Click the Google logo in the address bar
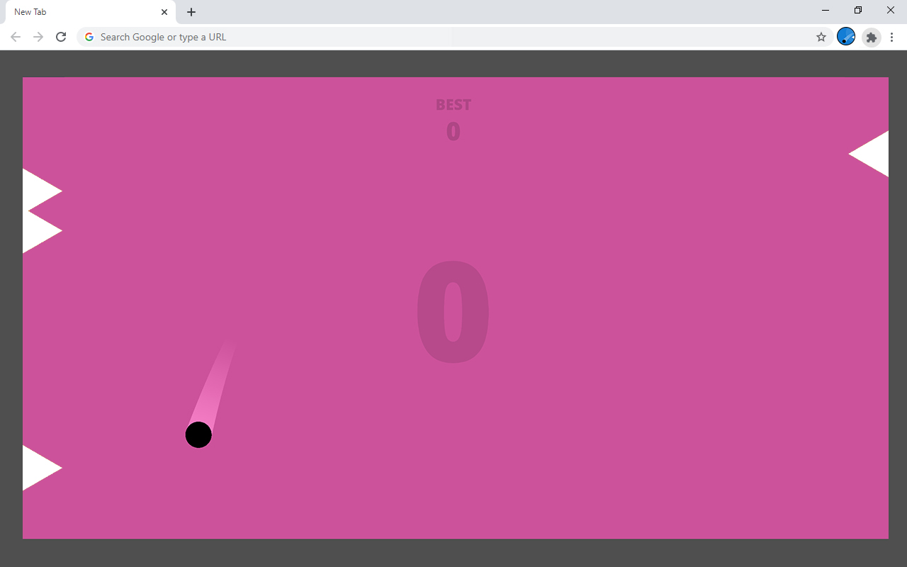Viewport: 907px width, 567px height. 89,37
